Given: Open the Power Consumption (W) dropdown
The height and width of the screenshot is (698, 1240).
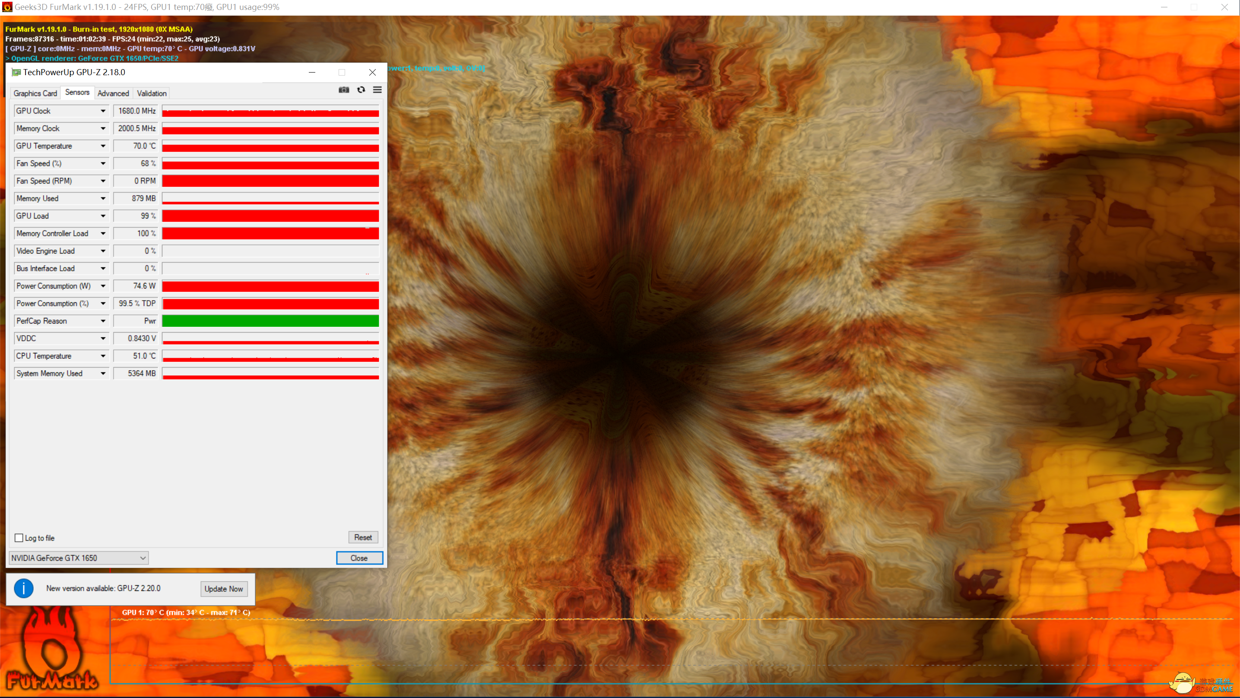Looking at the screenshot, I should [x=103, y=286].
